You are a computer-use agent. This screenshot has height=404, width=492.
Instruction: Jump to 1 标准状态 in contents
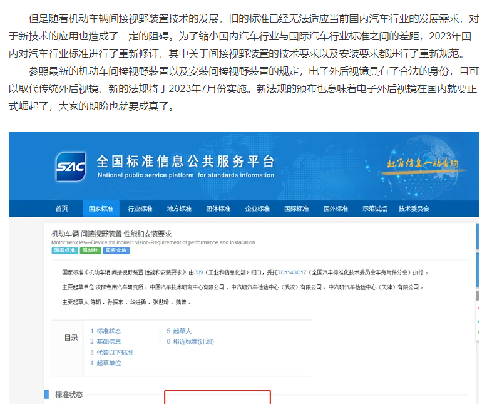pos(106,331)
